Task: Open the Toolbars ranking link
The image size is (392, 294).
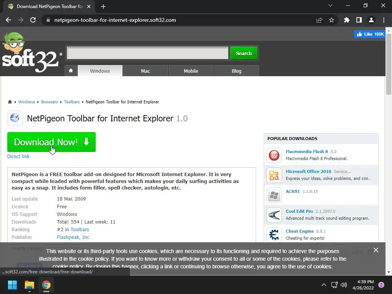Action: pyautogui.click(x=80, y=230)
